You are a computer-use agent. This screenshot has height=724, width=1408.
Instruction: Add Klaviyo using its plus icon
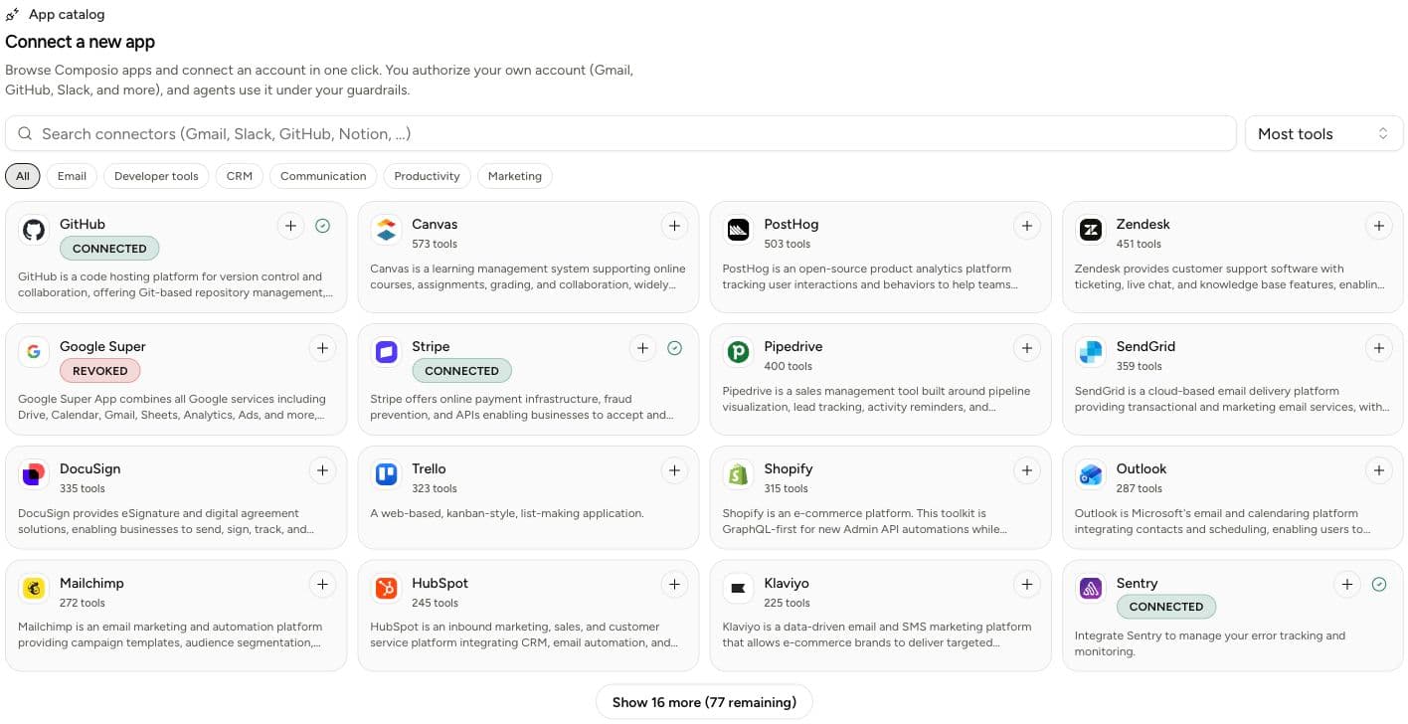click(x=1026, y=585)
